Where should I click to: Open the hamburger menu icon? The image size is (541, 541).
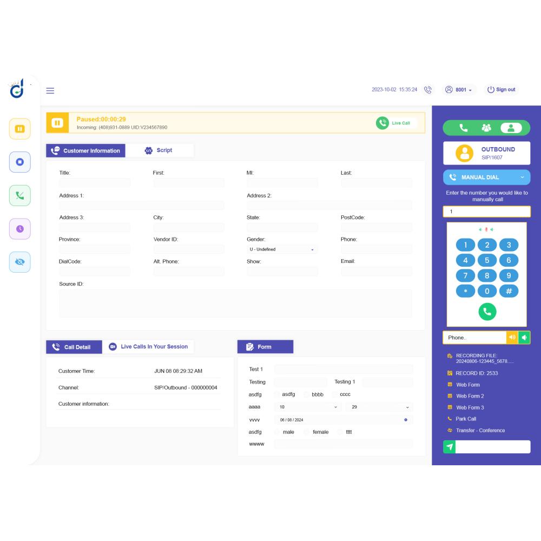pos(50,90)
